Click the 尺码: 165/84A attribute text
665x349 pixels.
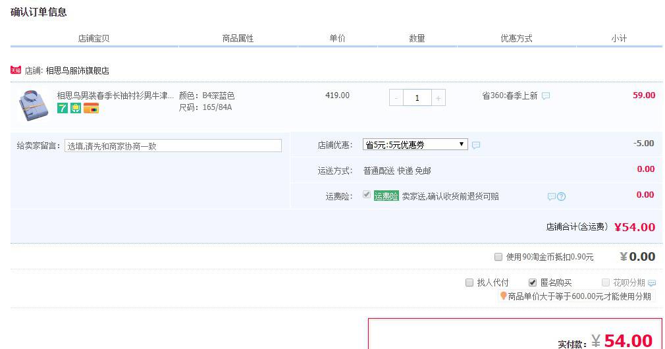point(205,107)
